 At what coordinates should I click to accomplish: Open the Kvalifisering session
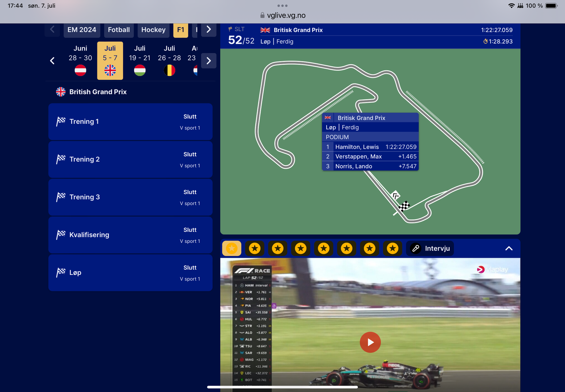pos(130,235)
